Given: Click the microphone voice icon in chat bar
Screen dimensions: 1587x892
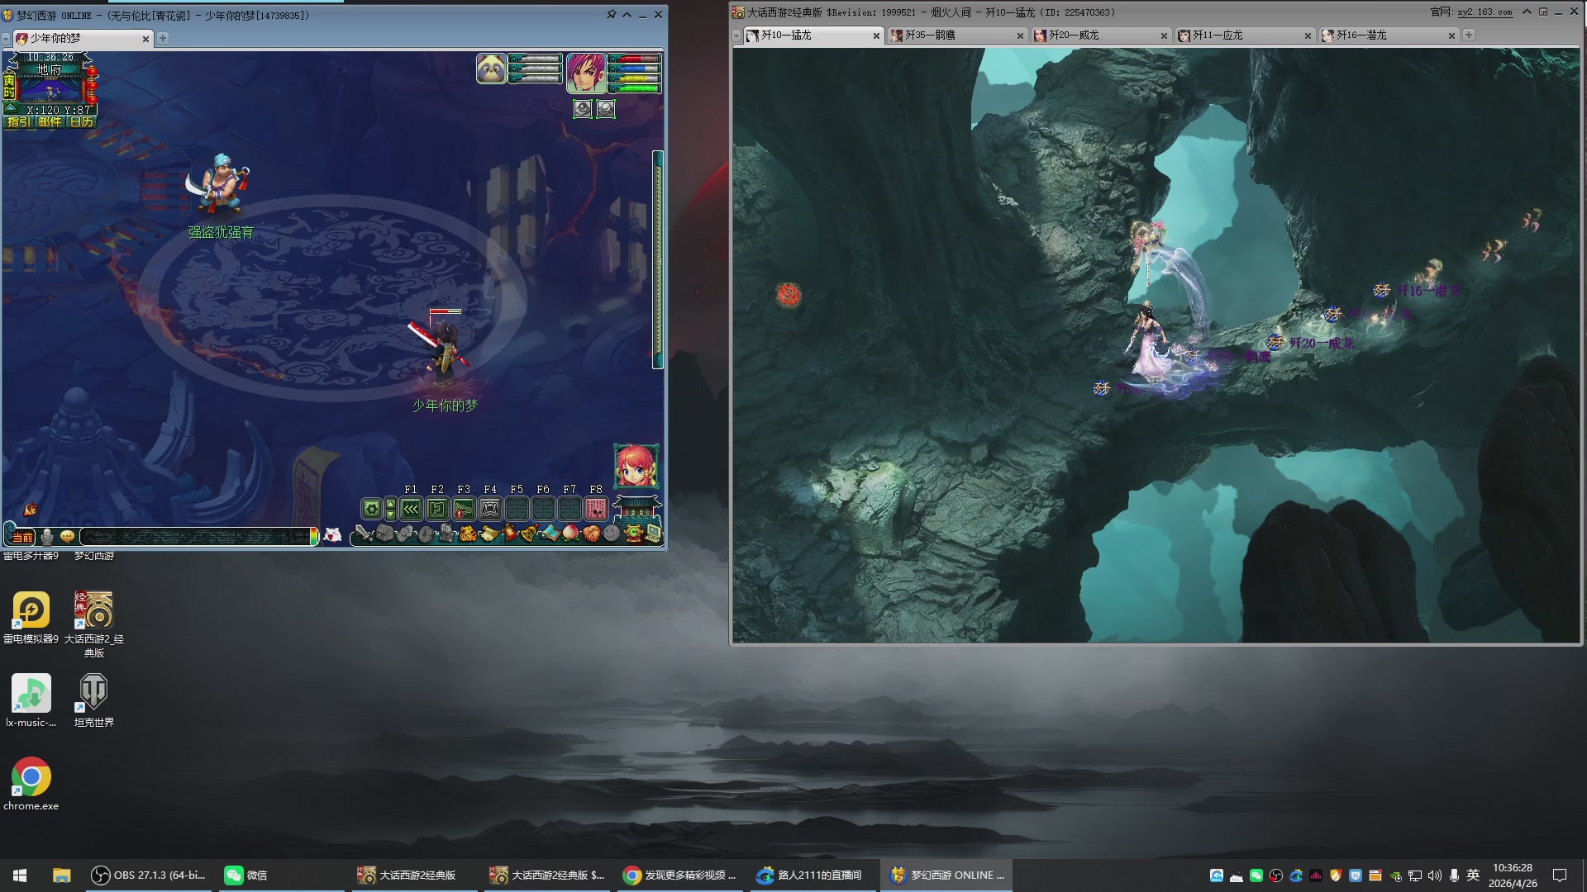Looking at the screenshot, I should tap(47, 536).
